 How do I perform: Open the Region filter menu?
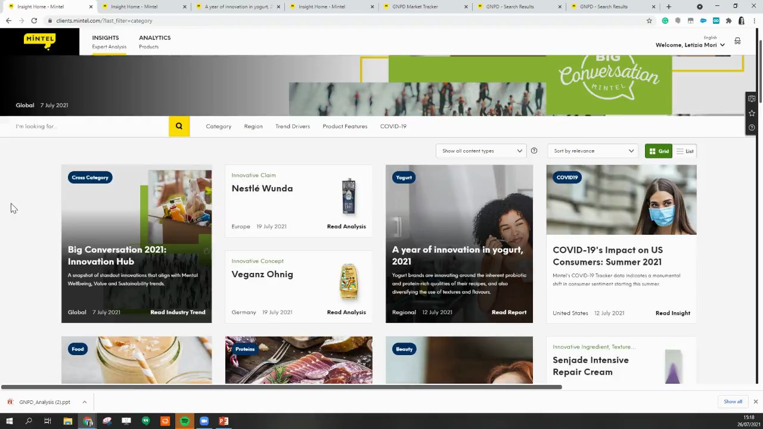253,126
